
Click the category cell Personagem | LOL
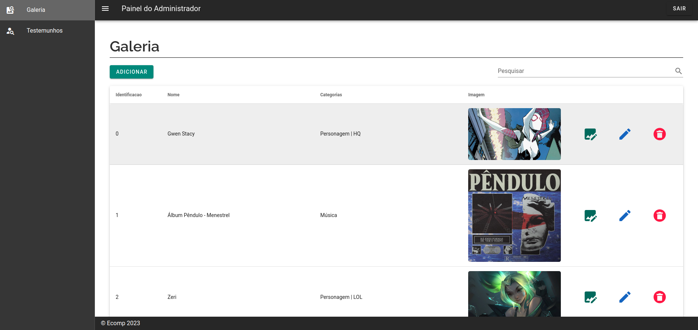[341, 297]
